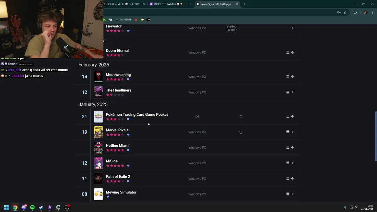Expand the bookmarks overflow chevron
Image resolution: width=377 pixels, height=212 pixels.
148,20
